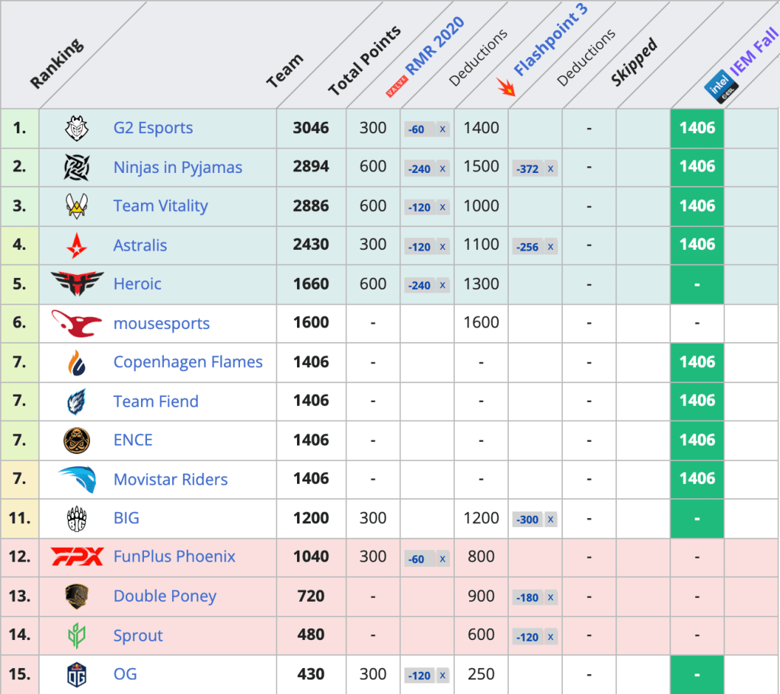Click the ENCE team logo
Viewport: 780px width, 694px height.
pos(77,440)
